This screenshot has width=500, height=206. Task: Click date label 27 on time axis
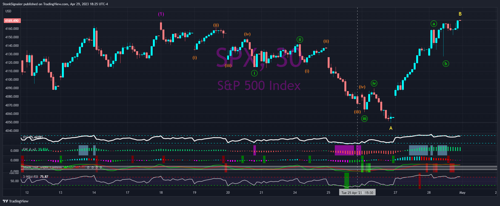[395, 193]
